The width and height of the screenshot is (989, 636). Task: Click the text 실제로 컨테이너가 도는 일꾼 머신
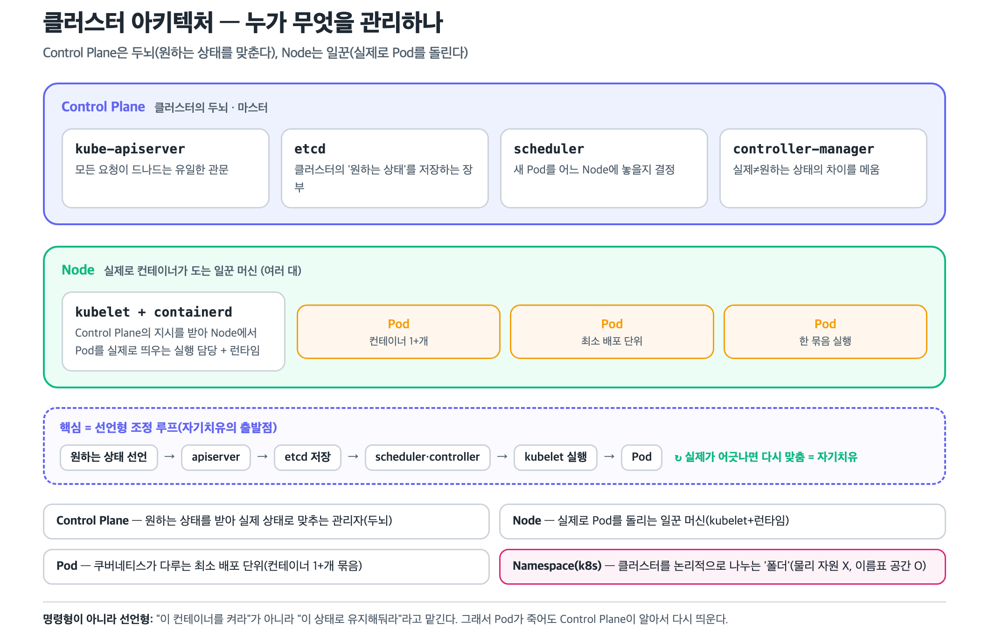202,271
